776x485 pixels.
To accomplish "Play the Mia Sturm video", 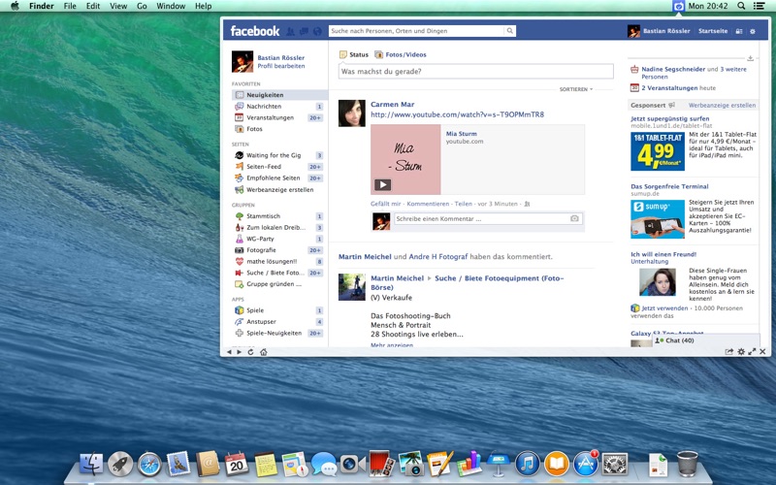I will point(382,184).
